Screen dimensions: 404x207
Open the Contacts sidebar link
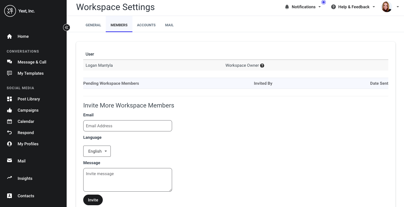pos(26,196)
